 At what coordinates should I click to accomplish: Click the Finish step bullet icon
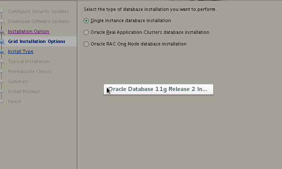tap(2, 101)
